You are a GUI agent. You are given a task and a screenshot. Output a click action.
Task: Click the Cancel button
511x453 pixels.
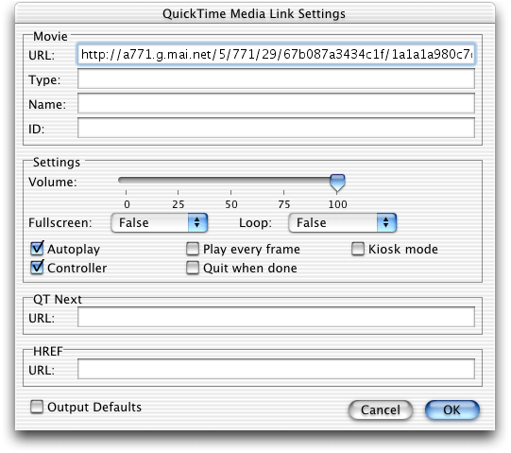tap(381, 409)
